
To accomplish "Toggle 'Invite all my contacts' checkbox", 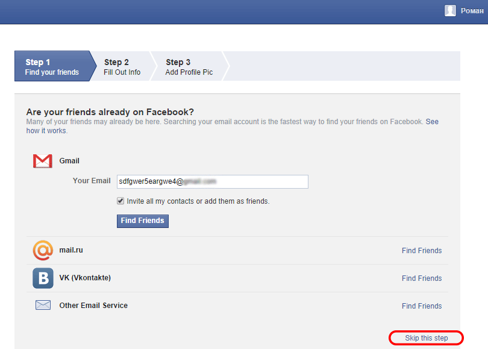I will point(120,201).
